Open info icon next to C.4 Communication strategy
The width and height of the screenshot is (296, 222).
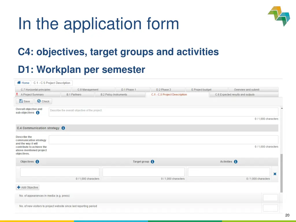point(63,128)
